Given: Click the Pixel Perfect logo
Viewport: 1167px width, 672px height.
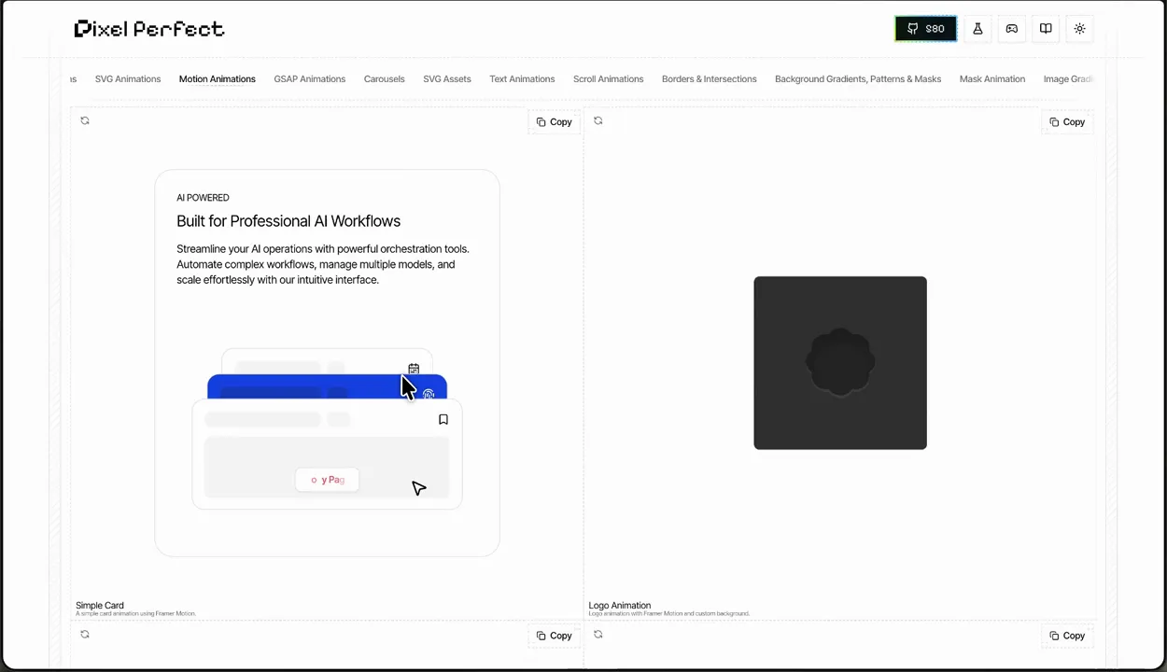Looking at the screenshot, I should pyautogui.click(x=149, y=29).
